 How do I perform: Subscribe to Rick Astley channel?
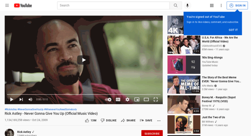152,133
